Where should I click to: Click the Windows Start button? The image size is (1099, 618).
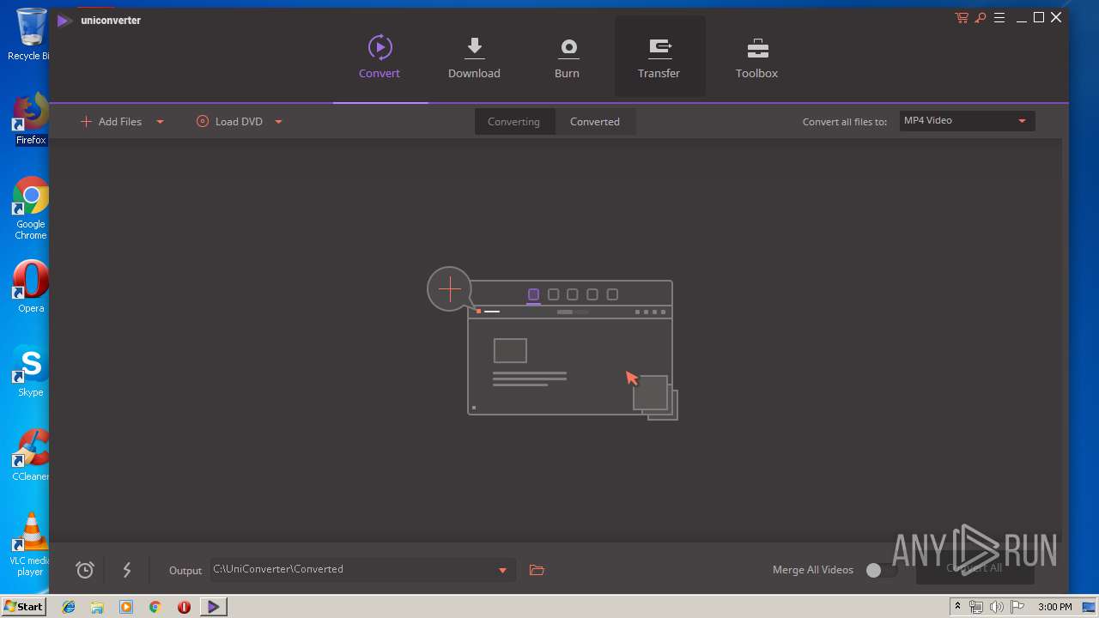click(x=23, y=606)
